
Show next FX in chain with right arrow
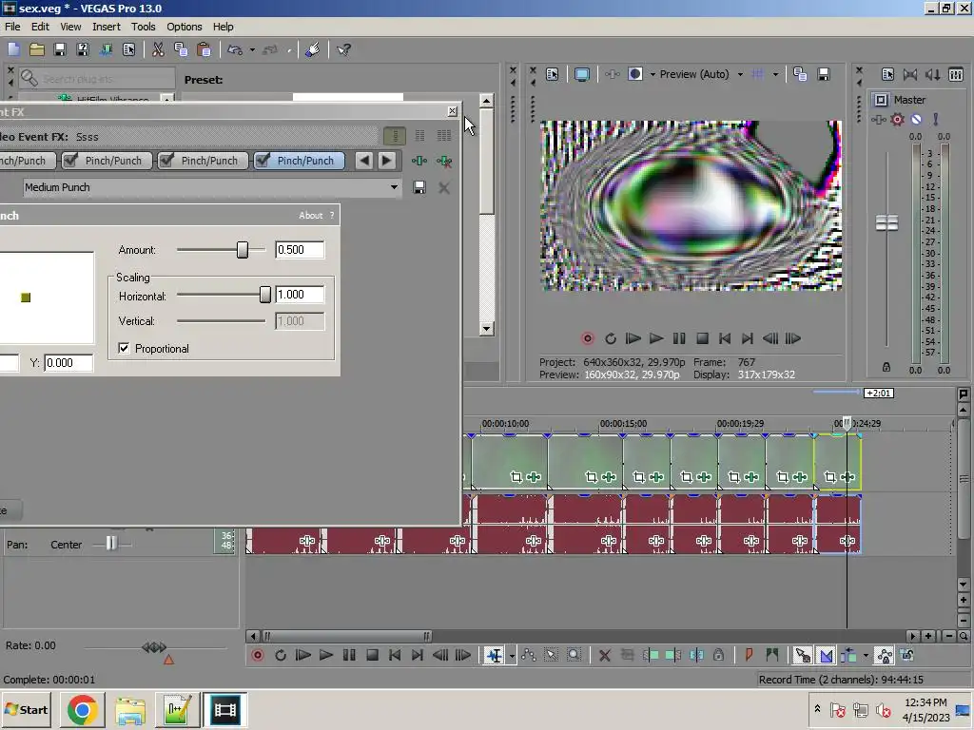click(x=386, y=161)
